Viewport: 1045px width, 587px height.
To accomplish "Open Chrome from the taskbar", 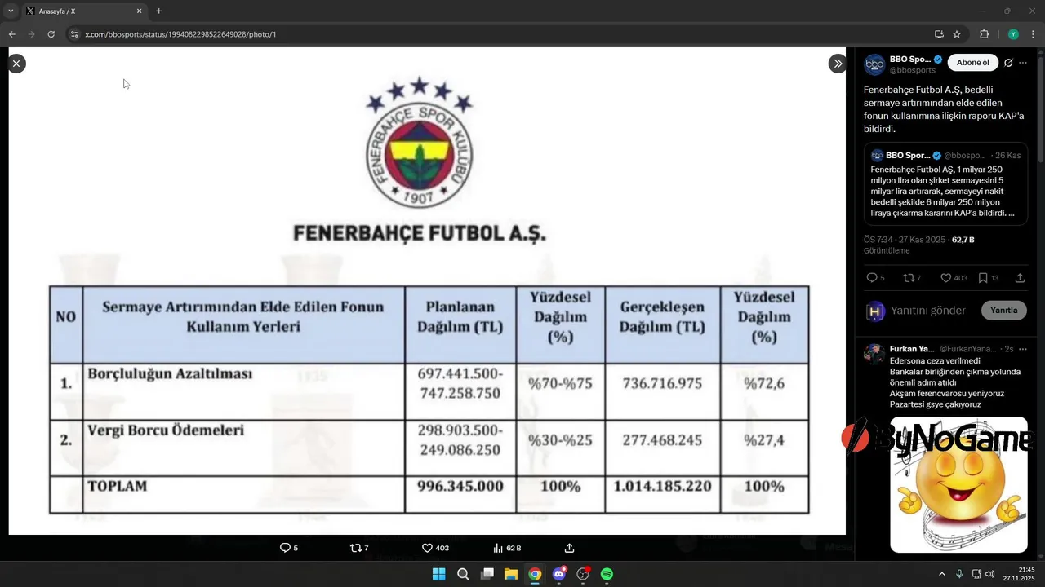I will (535, 574).
